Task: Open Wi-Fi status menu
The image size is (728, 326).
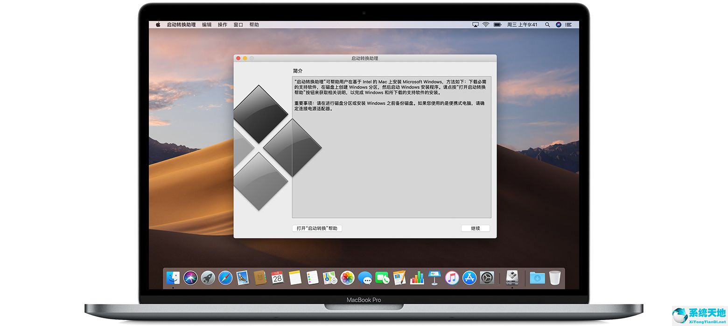Action: coord(486,25)
